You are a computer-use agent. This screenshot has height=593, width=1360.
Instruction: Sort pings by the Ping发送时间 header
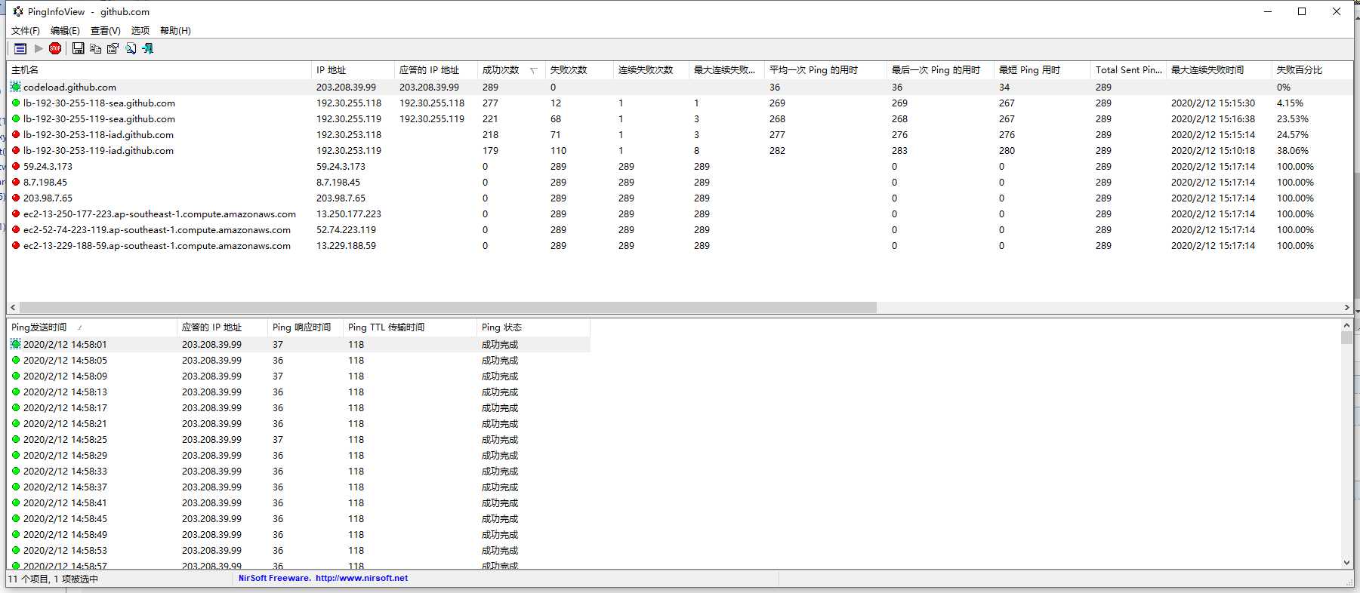point(92,327)
